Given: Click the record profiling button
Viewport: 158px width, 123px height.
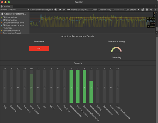Looking at the screenshot, I should (x=56, y=10).
